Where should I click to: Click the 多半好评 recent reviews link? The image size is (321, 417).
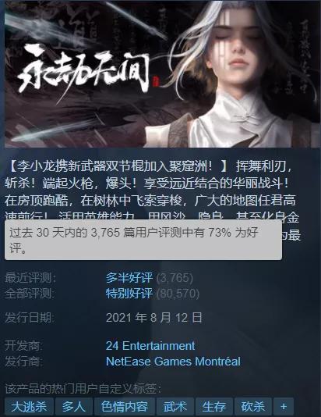[129, 278]
